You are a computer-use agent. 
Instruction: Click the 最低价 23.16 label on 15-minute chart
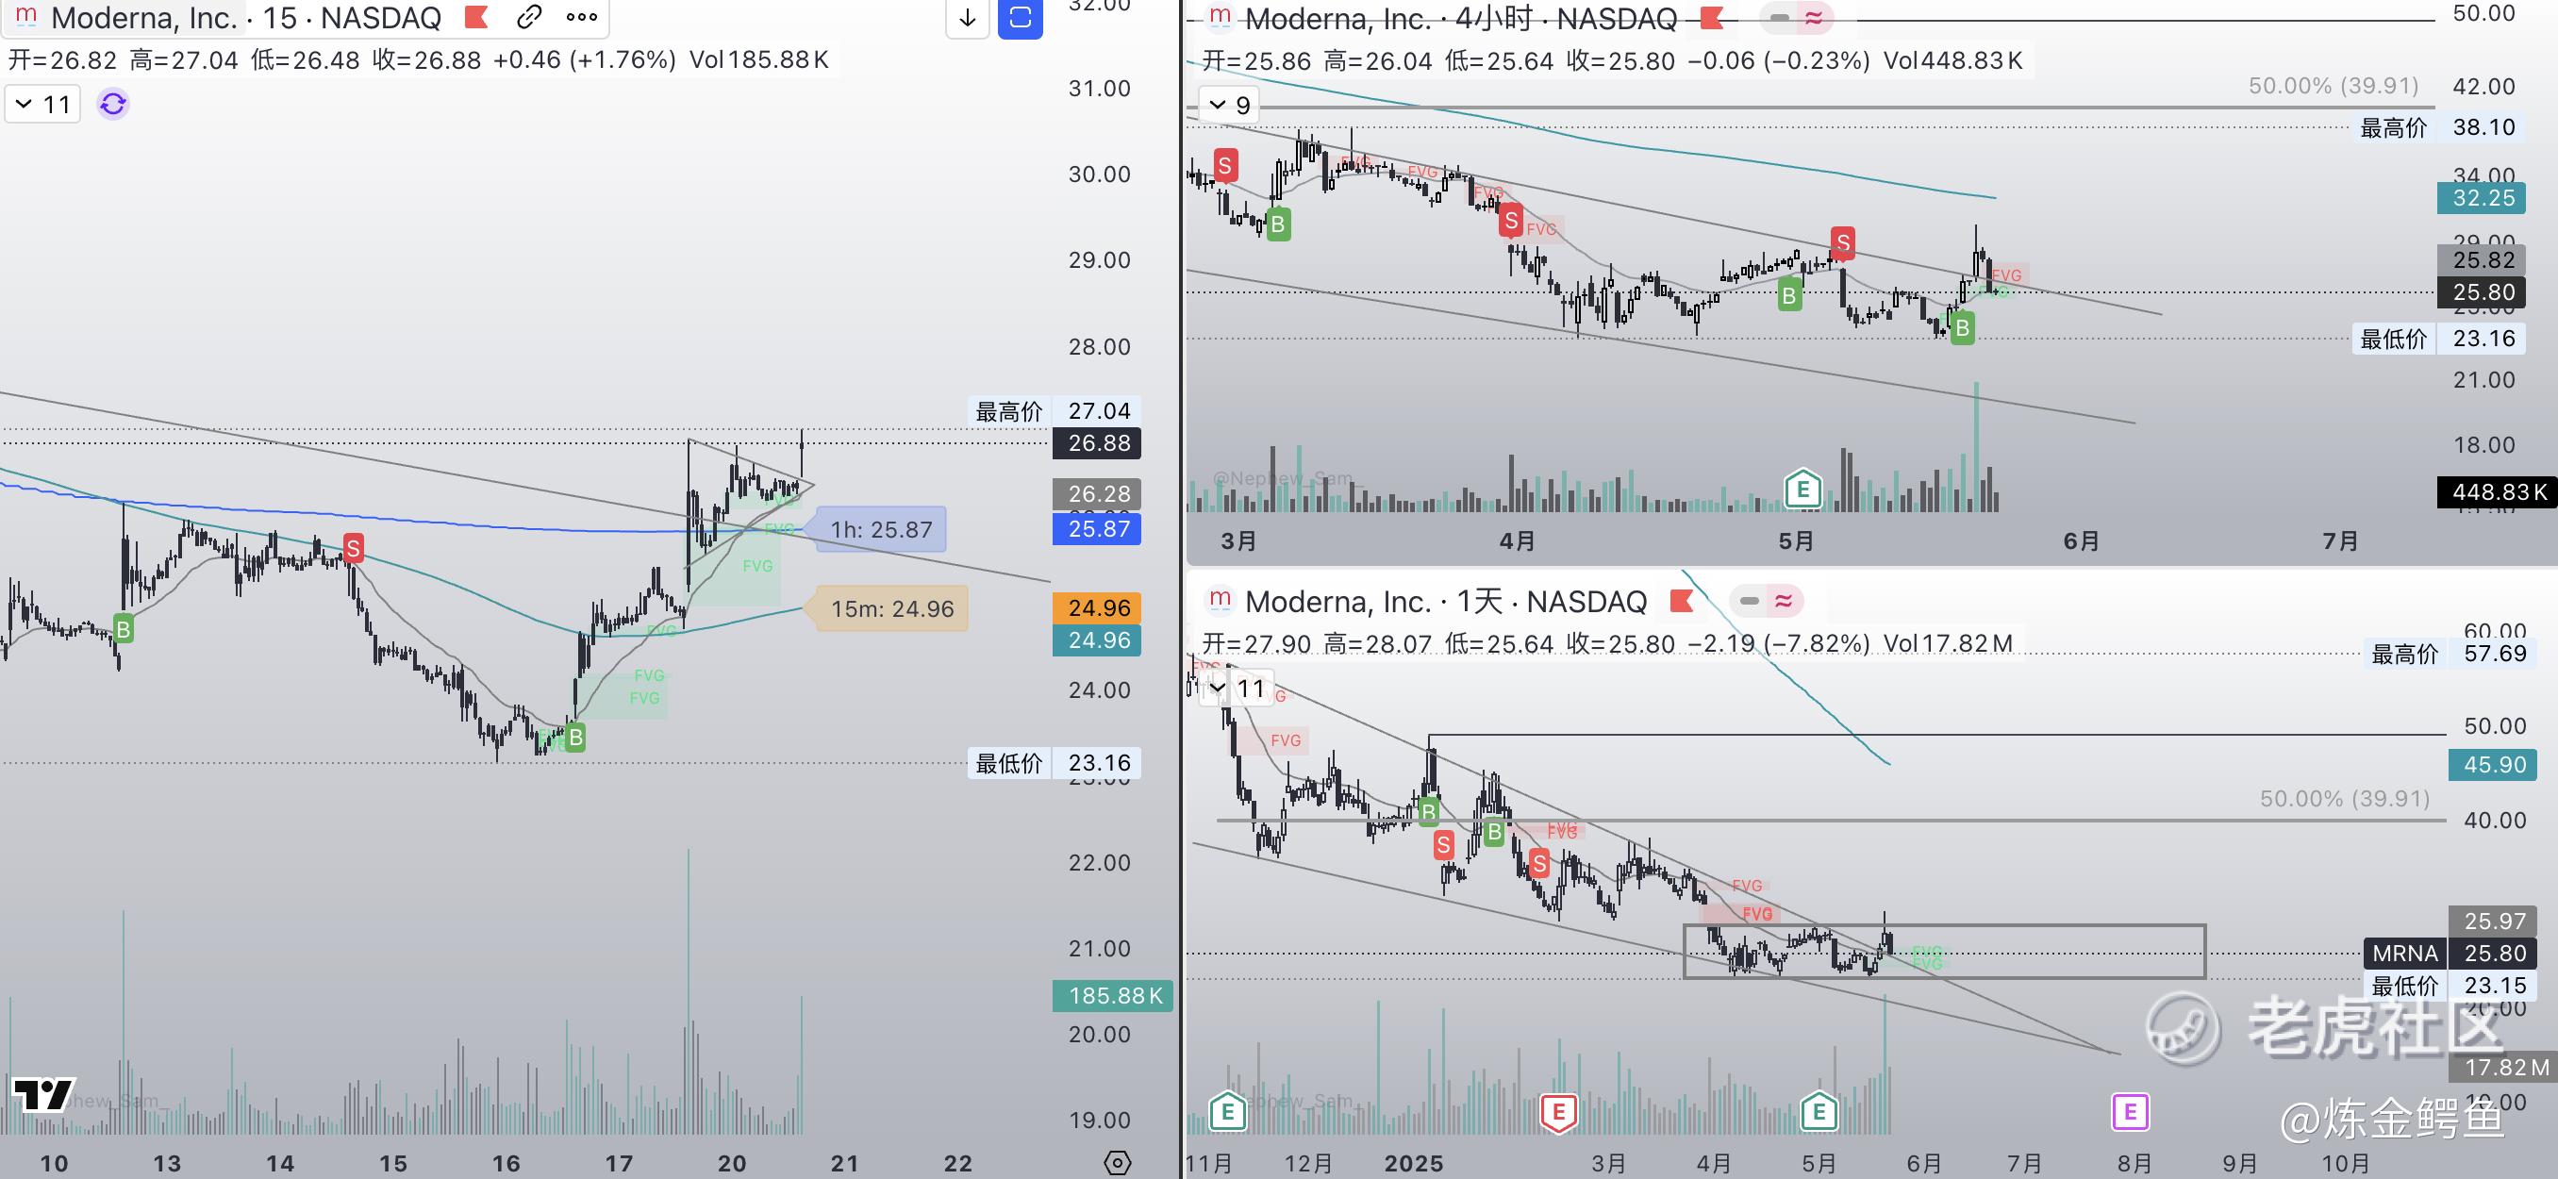point(1055,763)
